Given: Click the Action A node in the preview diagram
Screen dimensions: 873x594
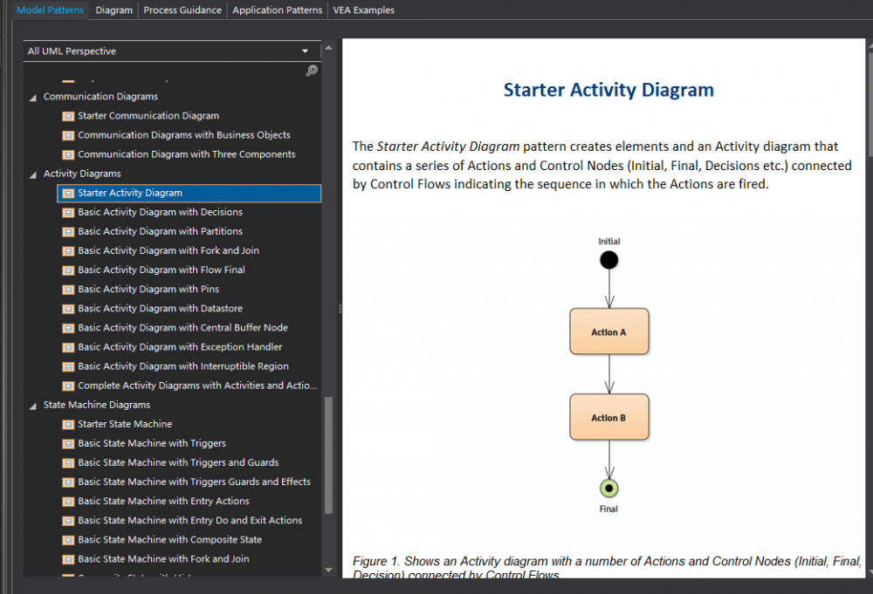Looking at the screenshot, I should click(608, 331).
